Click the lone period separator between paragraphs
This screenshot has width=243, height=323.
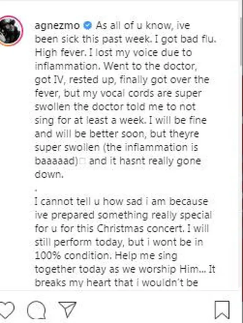[x=36, y=190]
